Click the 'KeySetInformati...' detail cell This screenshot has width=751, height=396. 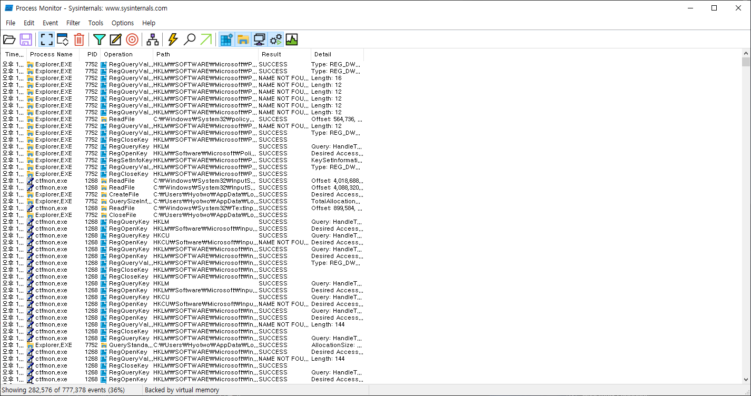[x=337, y=160]
